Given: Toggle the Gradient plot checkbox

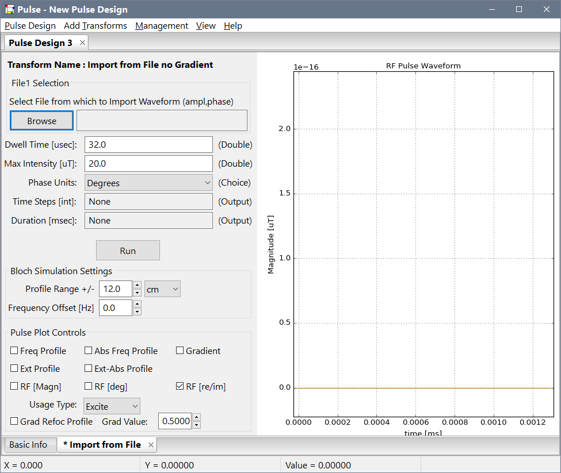Looking at the screenshot, I should coord(180,351).
